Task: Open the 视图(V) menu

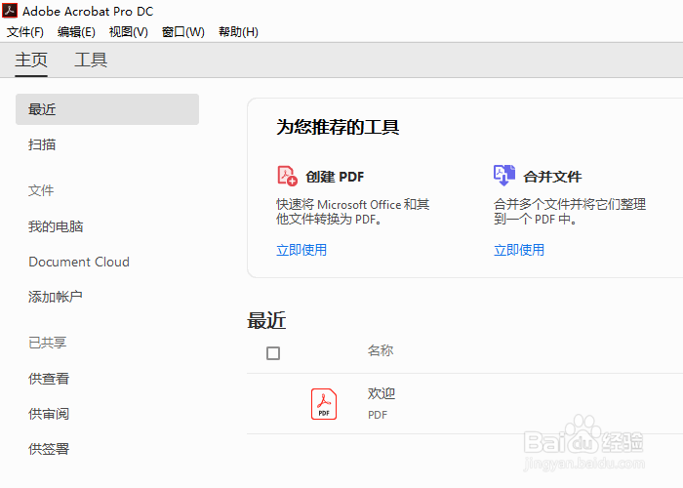Action: (x=129, y=32)
